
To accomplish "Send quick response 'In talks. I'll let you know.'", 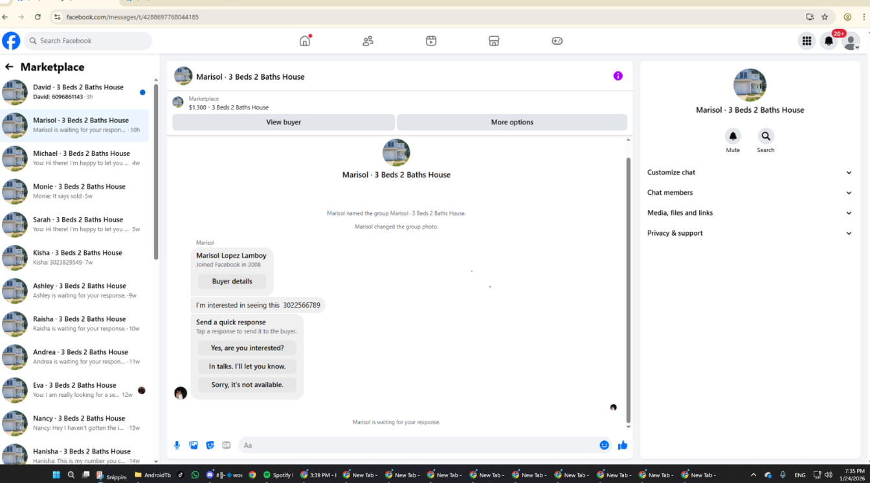I will pos(247,366).
